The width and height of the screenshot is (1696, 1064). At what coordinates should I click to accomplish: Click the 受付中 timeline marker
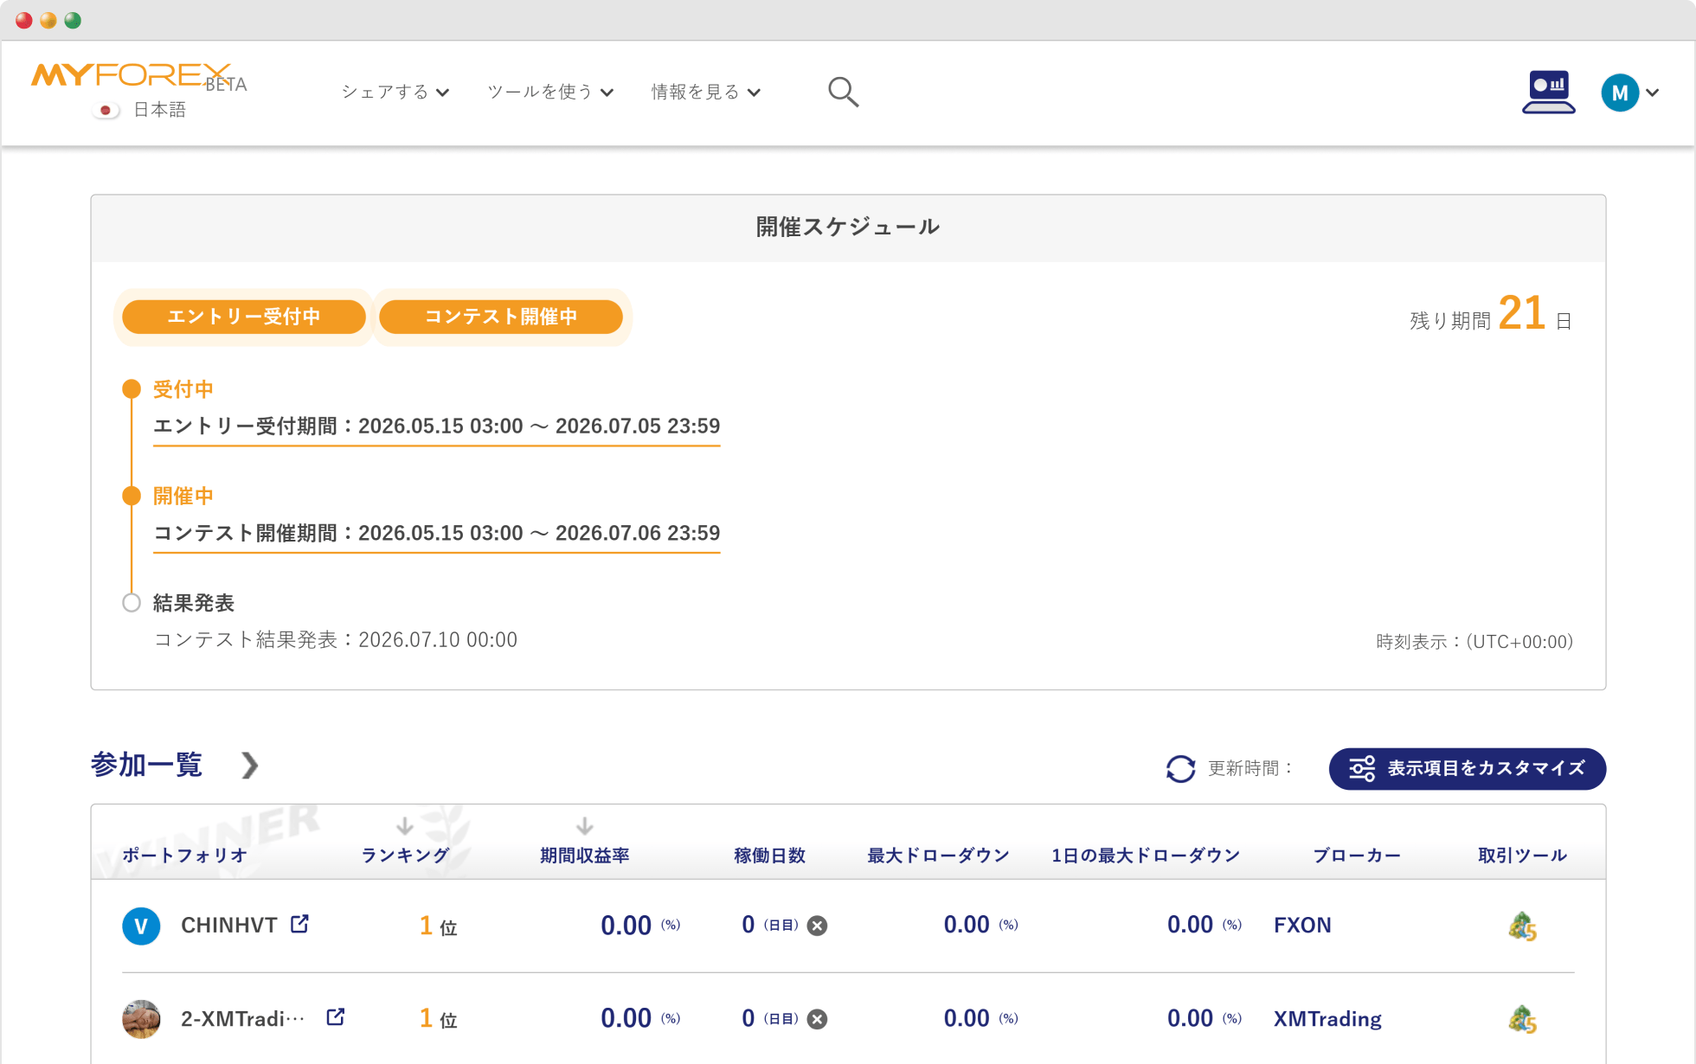tap(132, 389)
